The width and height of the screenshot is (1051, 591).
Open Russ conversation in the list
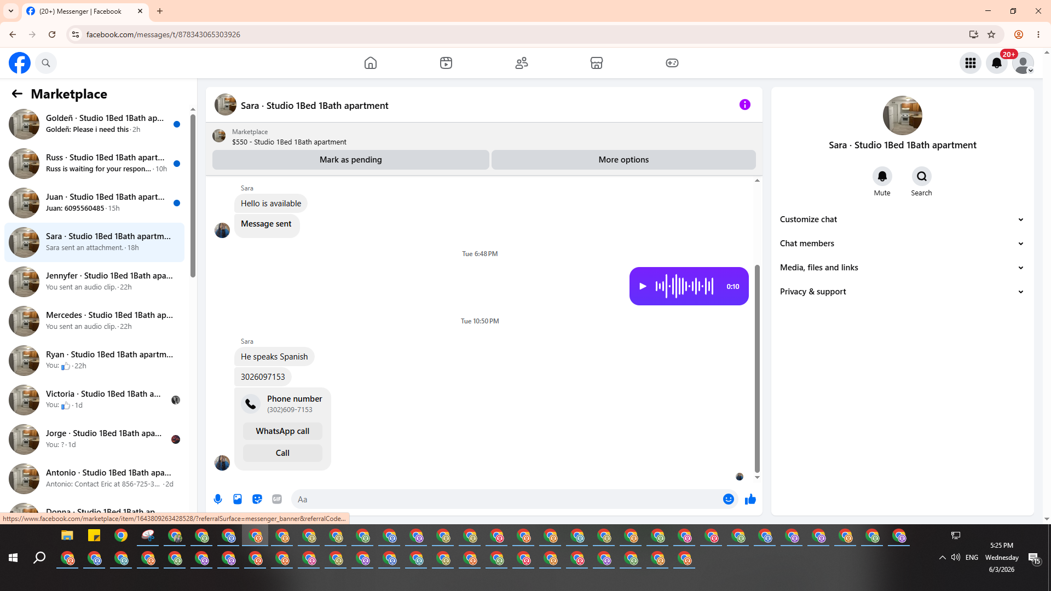[x=94, y=164]
